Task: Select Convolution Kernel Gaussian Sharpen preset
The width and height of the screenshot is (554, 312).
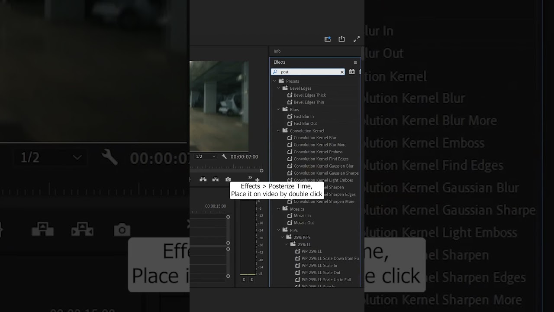Action: [x=326, y=173]
